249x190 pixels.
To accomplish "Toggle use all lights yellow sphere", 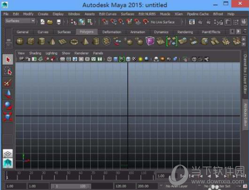I will pos(140,59).
